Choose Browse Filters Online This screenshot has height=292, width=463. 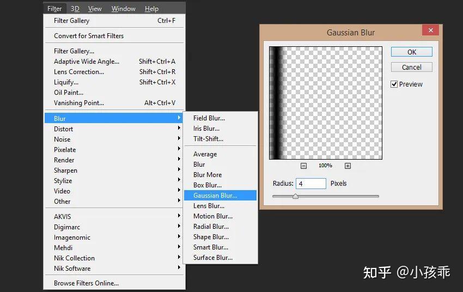tap(114, 283)
